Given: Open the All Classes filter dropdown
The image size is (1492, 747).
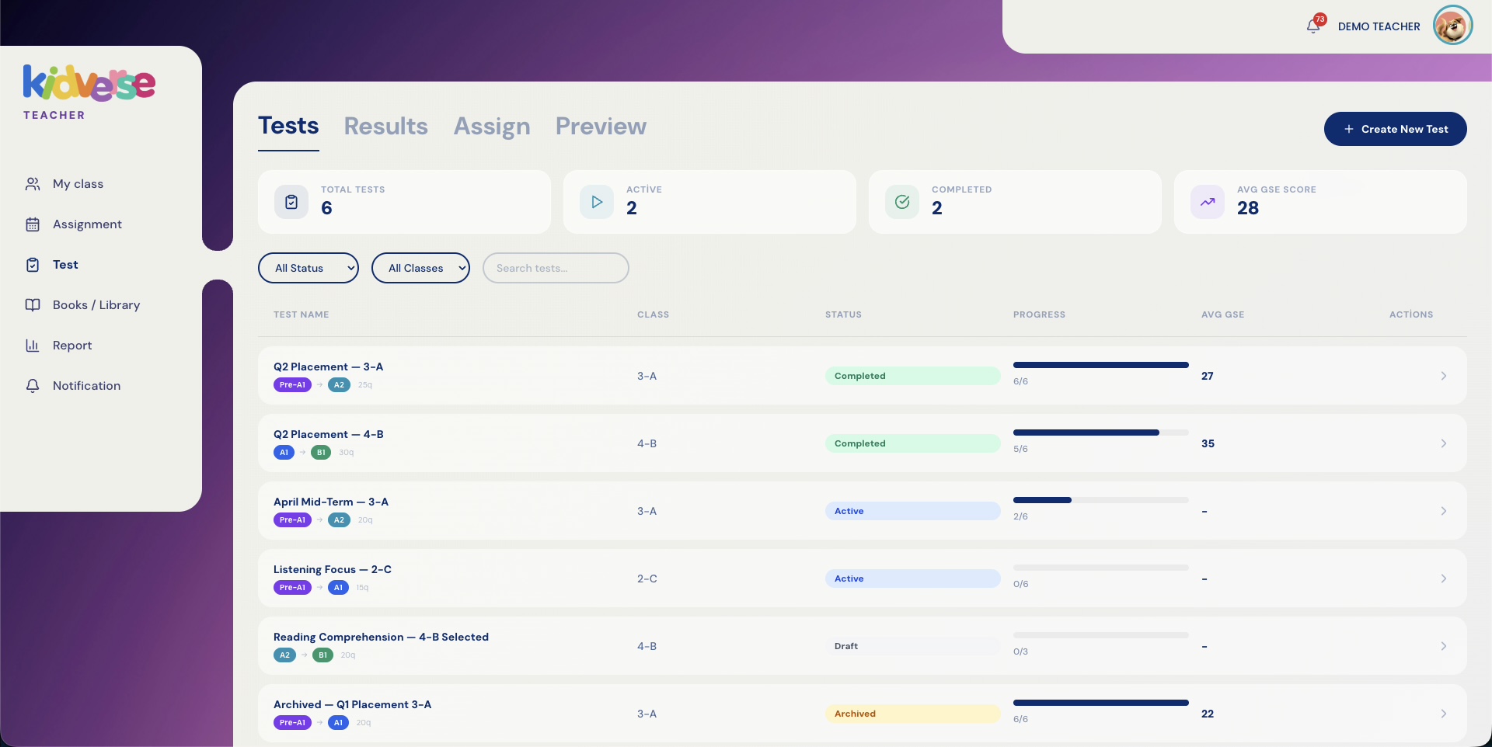Looking at the screenshot, I should point(420,268).
